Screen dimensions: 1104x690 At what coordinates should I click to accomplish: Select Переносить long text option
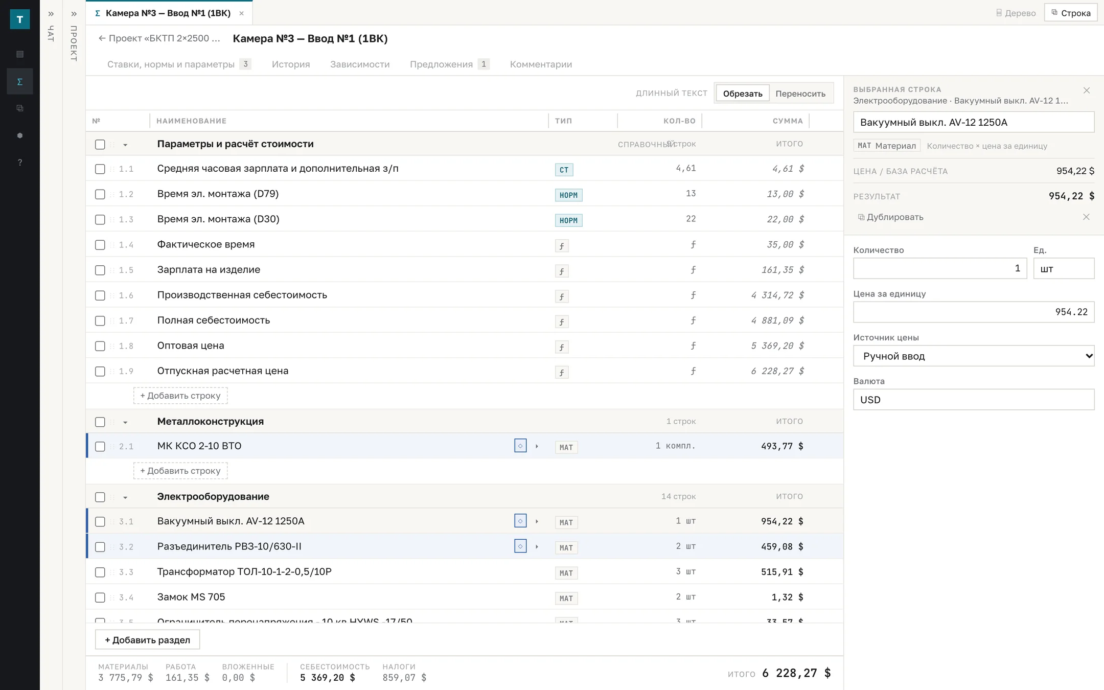[x=800, y=94]
